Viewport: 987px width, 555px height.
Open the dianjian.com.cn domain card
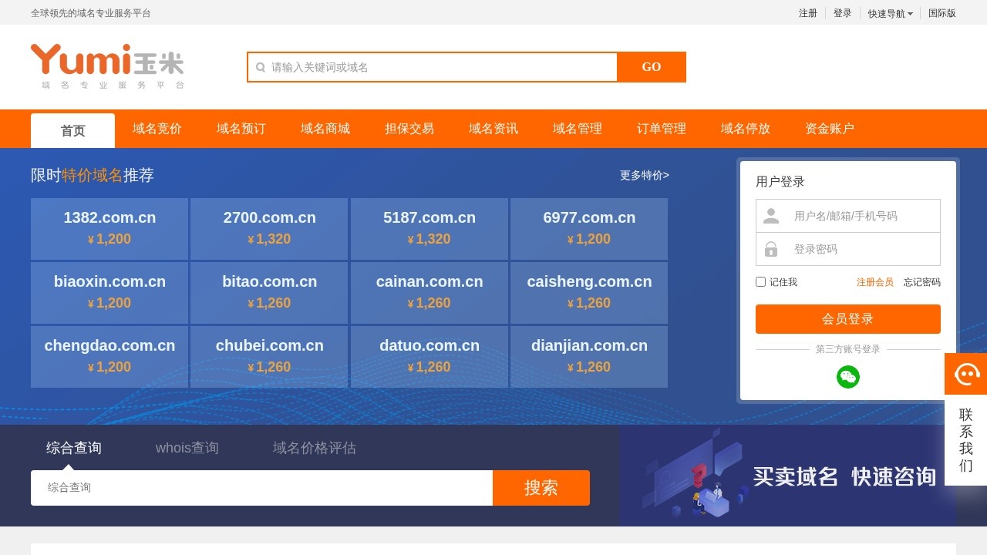point(589,357)
